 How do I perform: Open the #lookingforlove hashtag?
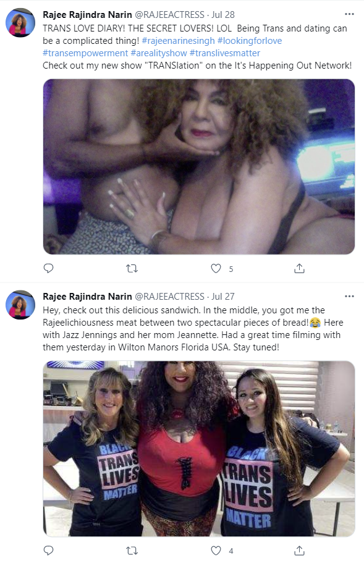click(250, 41)
